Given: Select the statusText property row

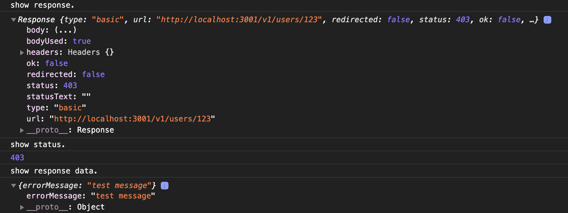Looking at the screenshot, I should (58, 97).
